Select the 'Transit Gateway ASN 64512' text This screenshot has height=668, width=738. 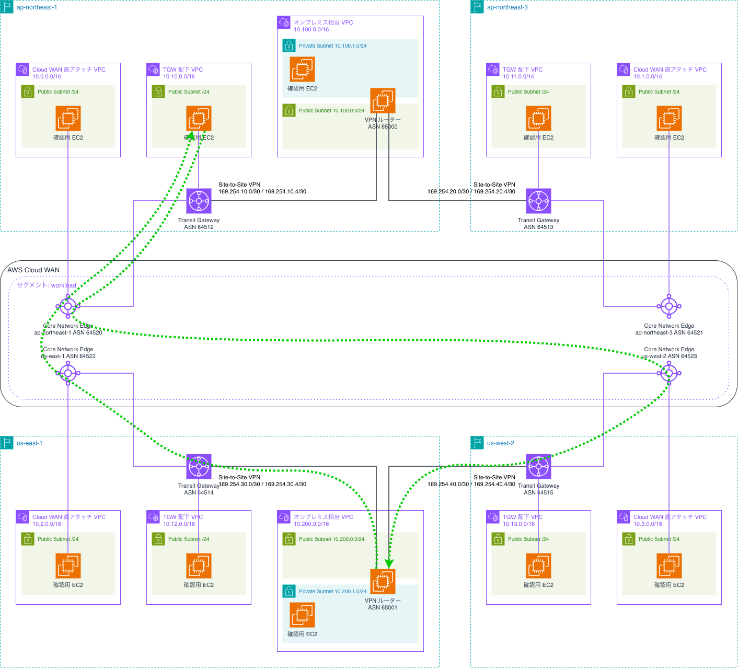click(x=199, y=224)
